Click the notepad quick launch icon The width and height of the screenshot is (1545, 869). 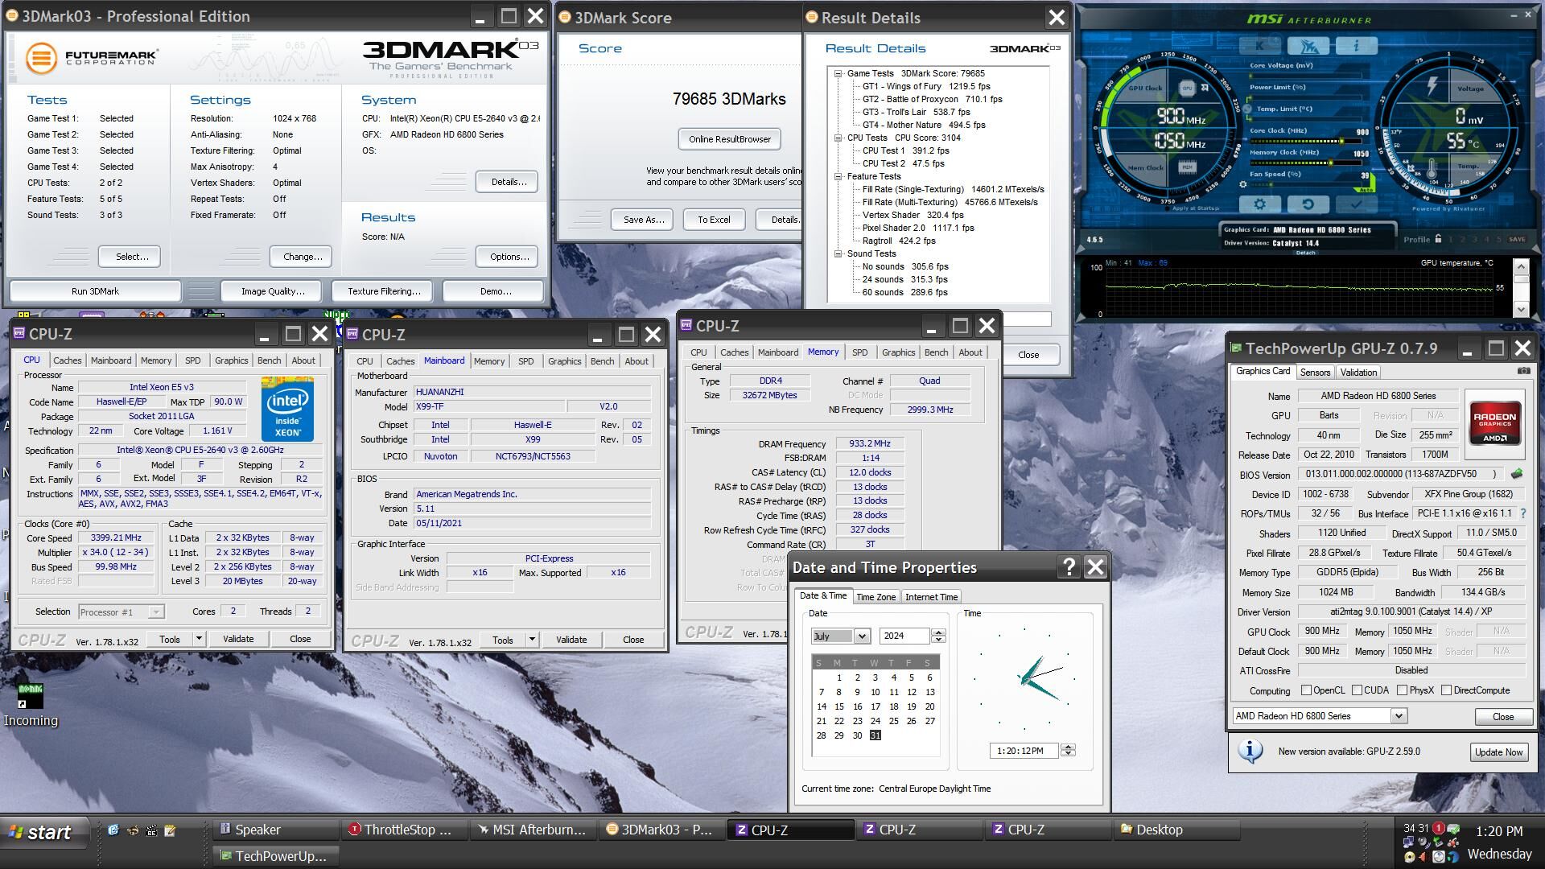[x=170, y=830]
